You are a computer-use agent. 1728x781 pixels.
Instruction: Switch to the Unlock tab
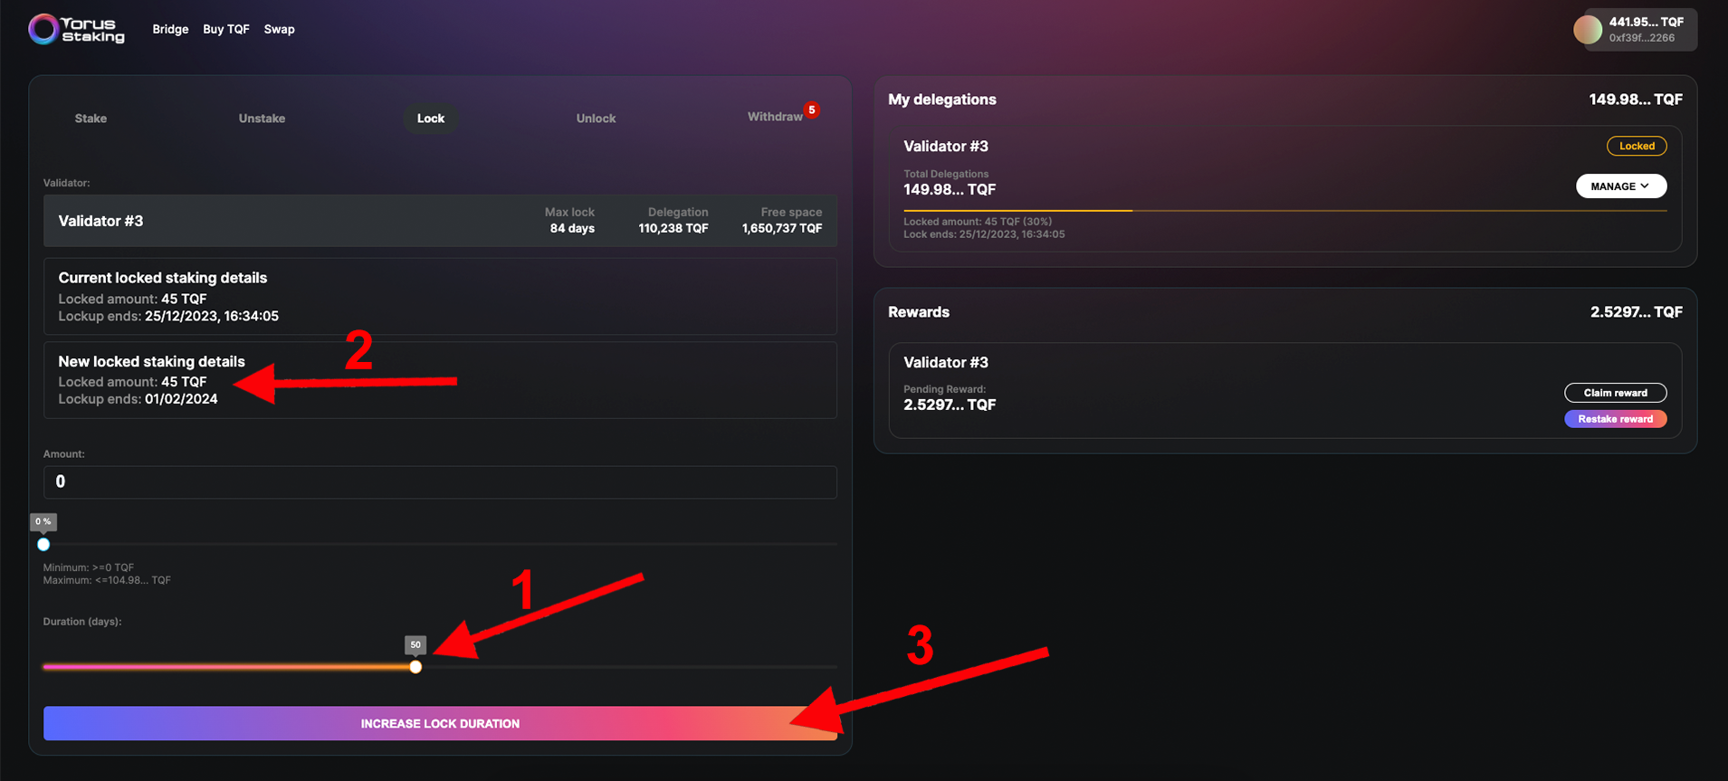pos(596,119)
